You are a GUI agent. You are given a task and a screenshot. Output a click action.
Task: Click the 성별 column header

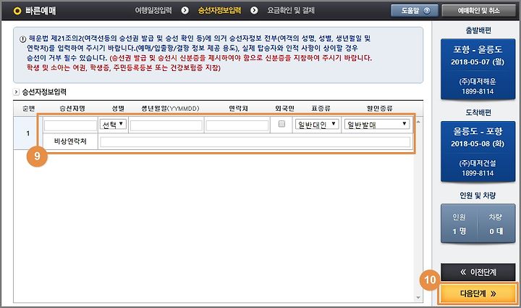118,109
